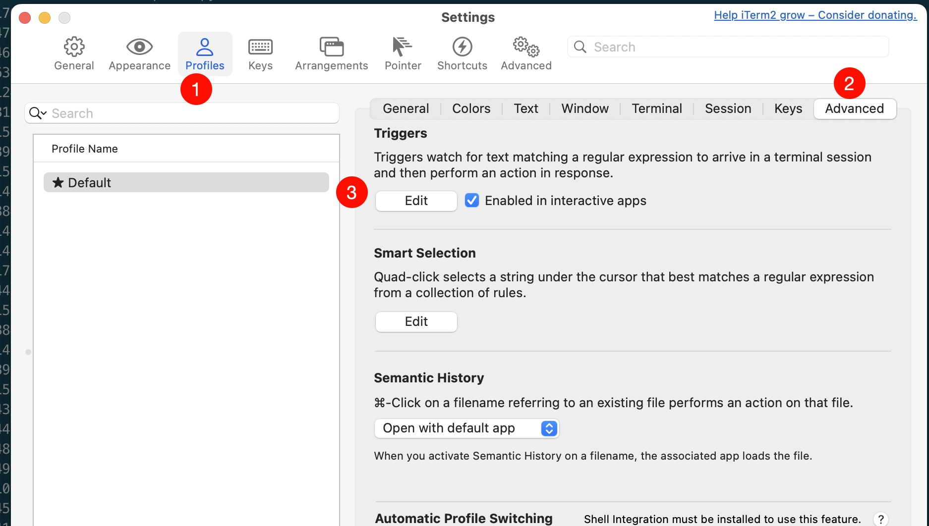Select the Pointer cursor icon

coord(402,47)
